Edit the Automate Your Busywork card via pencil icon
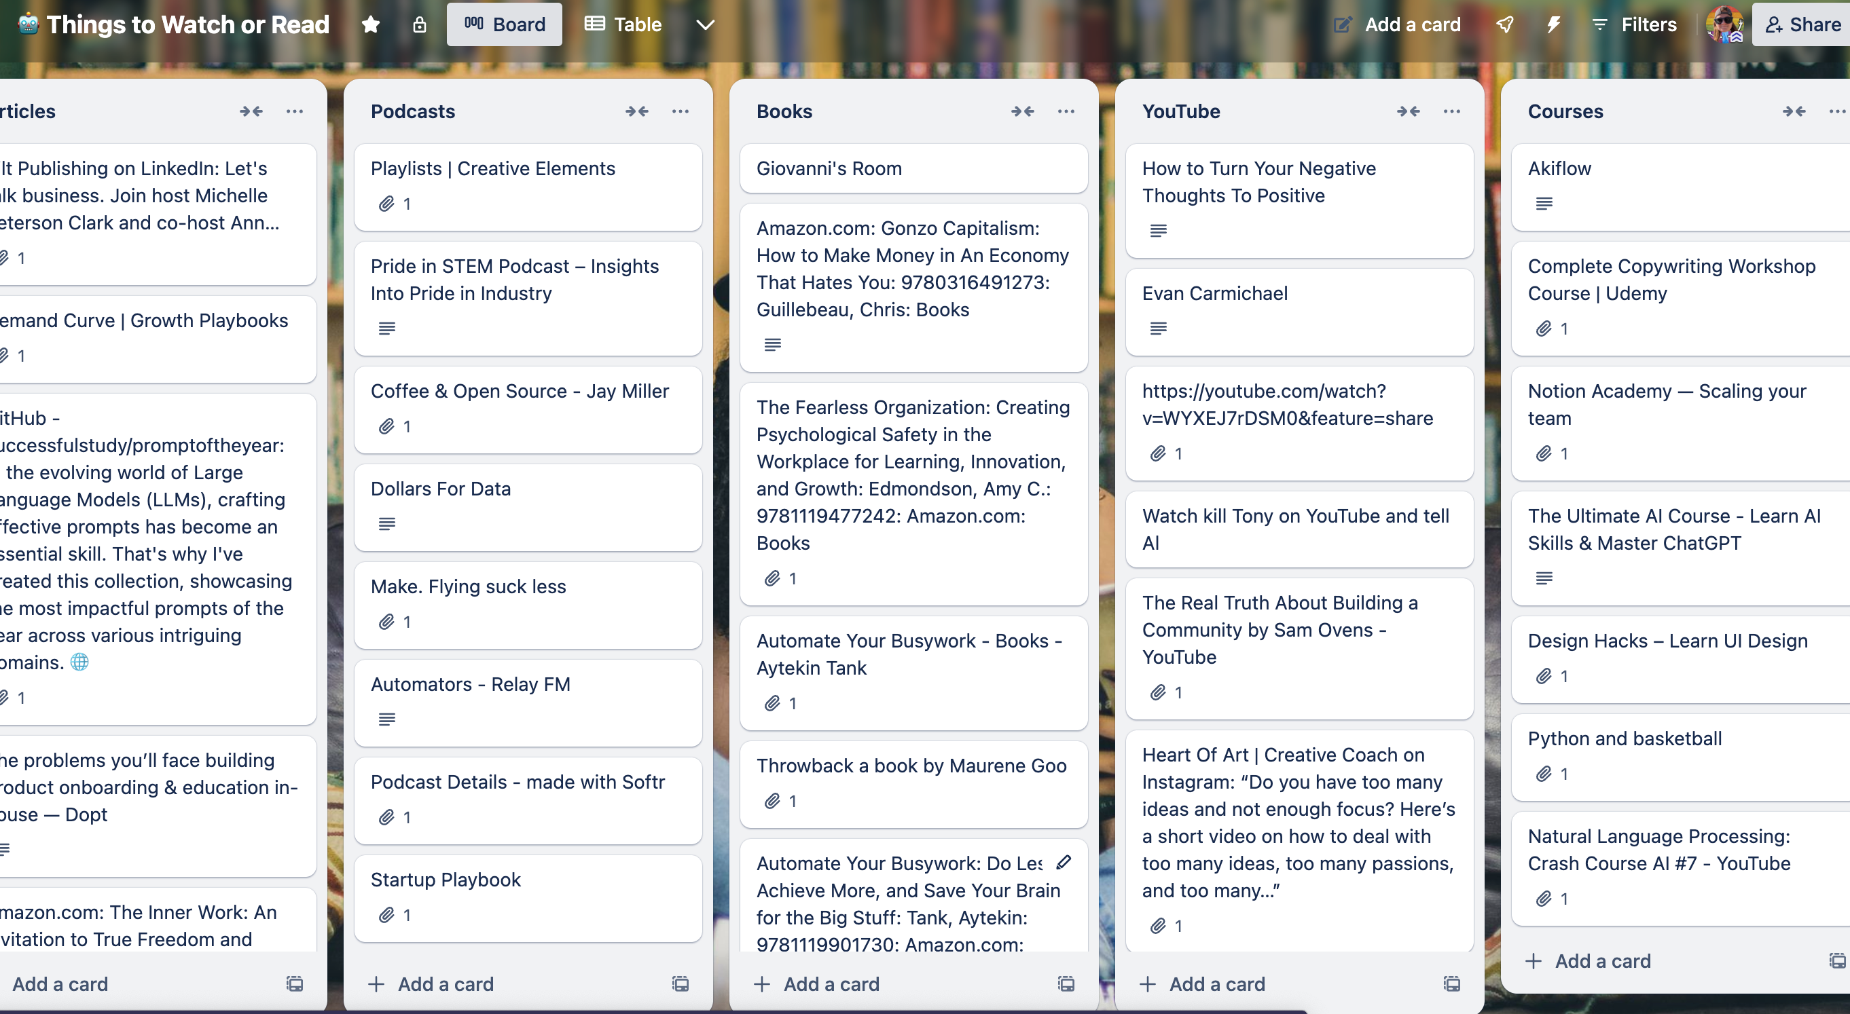 (1064, 863)
